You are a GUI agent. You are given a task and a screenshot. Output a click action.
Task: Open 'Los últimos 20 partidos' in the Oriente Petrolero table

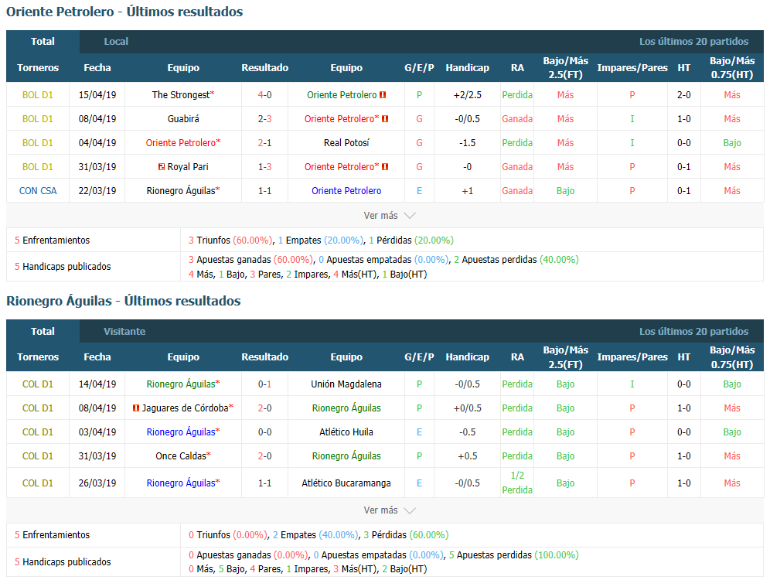693,42
